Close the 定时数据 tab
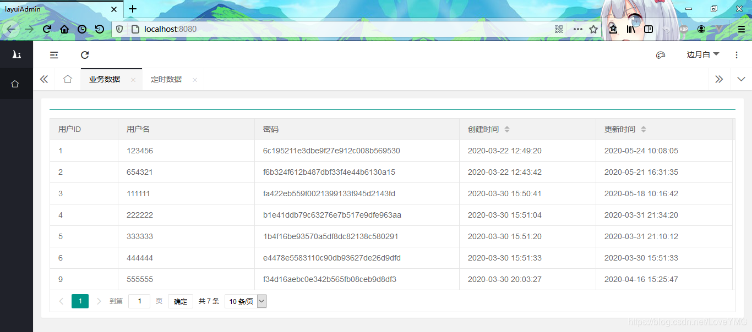The width and height of the screenshot is (752, 332). (x=195, y=80)
